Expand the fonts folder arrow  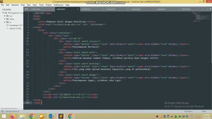point(5,19)
